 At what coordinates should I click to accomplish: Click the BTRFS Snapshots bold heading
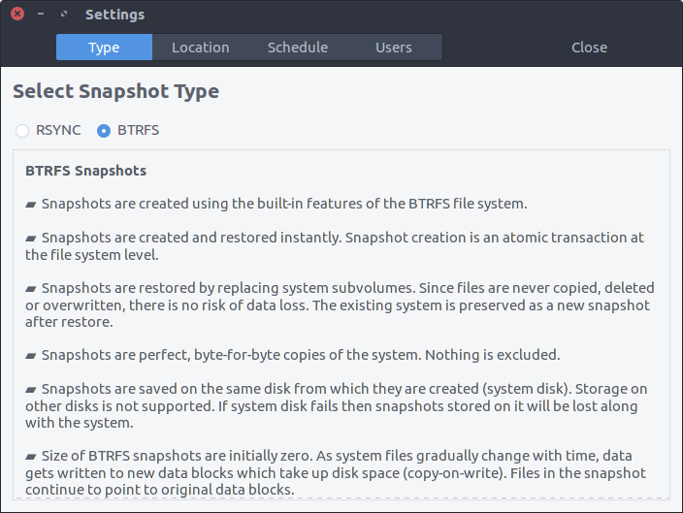tap(85, 171)
